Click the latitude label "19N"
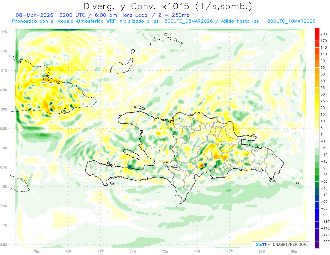This screenshot has width=330, height=255. pyautogui.click(x=4, y=148)
